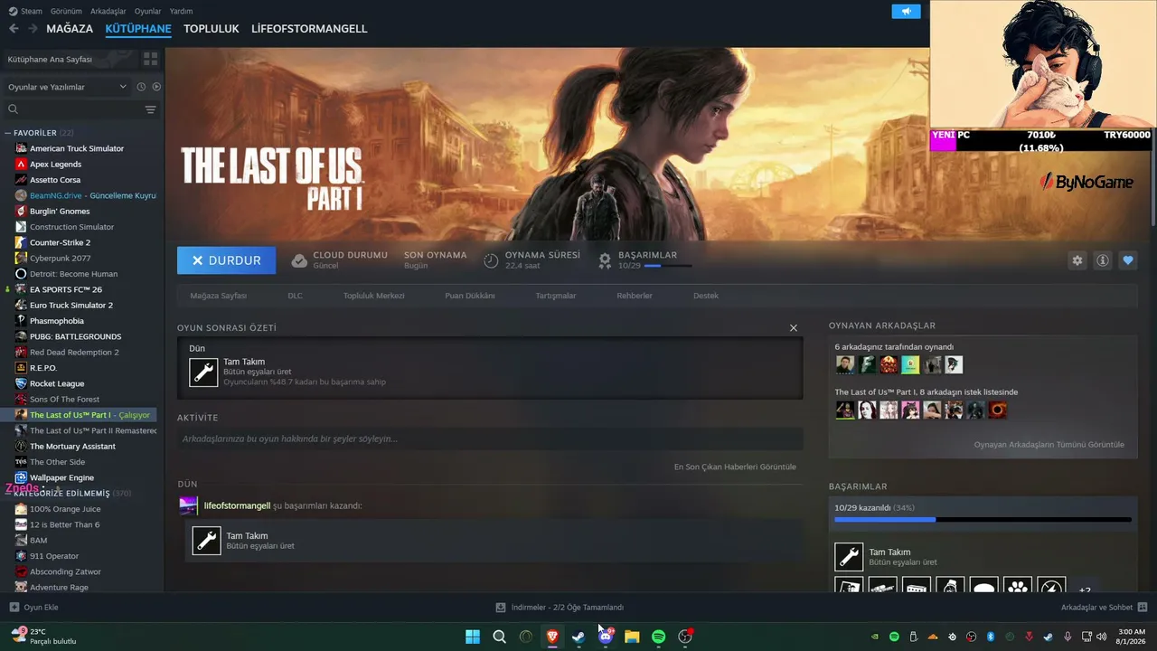1157x651 pixels.
Task: Open the Başarımlar trophy gear icon
Action: point(605,260)
